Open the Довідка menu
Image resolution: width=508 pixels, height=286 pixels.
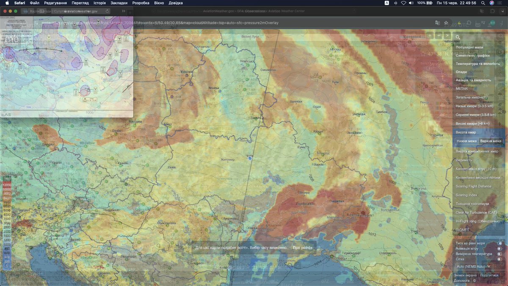click(x=176, y=3)
